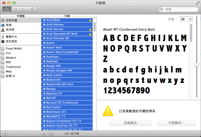201x137 pixels.
Task: Click warning icon beside Arial Black
Action: point(90,20)
